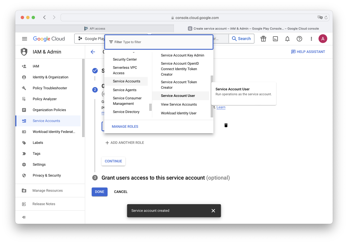
Task: Open Service Accounts in left sidebar
Action: [48, 121]
